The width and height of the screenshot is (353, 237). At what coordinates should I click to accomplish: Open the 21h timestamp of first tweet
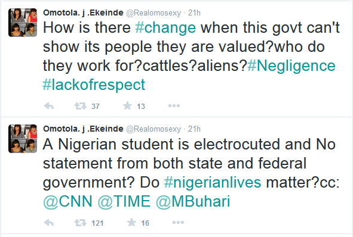coord(194,13)
